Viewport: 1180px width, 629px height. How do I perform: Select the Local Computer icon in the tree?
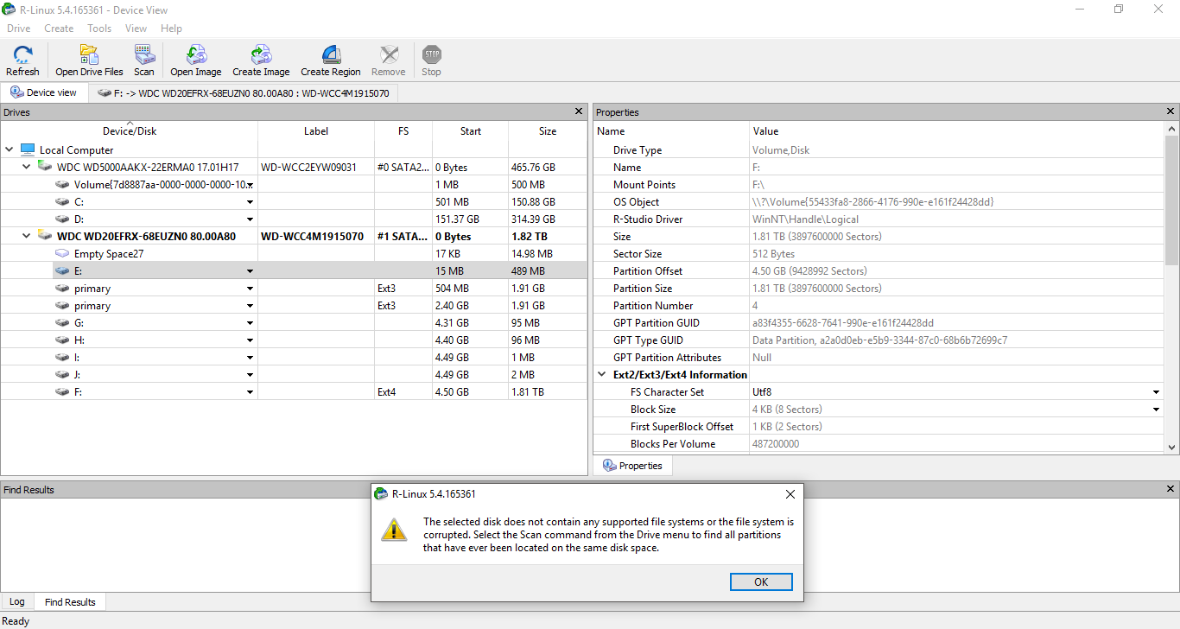coord(28,149)
